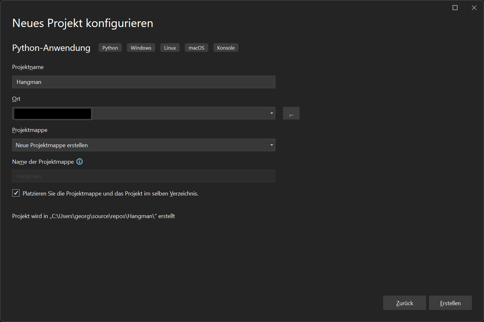The width and height of the screenshot is (484, 322).
Task: Click the info icon beside "Name der Projektmappe"
Action: [80, 161]
